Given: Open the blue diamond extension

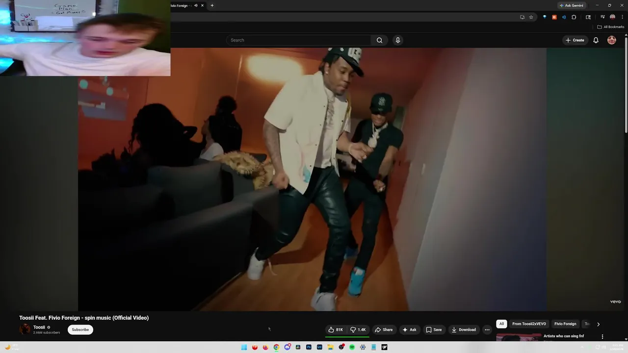Looking at the screenshot, I should tap(544, 17).
